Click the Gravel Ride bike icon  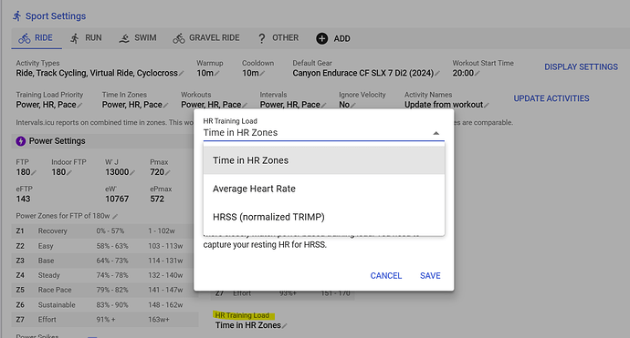[x=179, y=38]
